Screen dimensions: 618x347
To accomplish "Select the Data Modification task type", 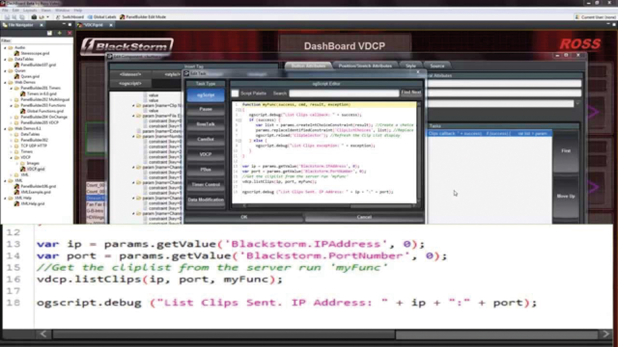I will [206, 200].
